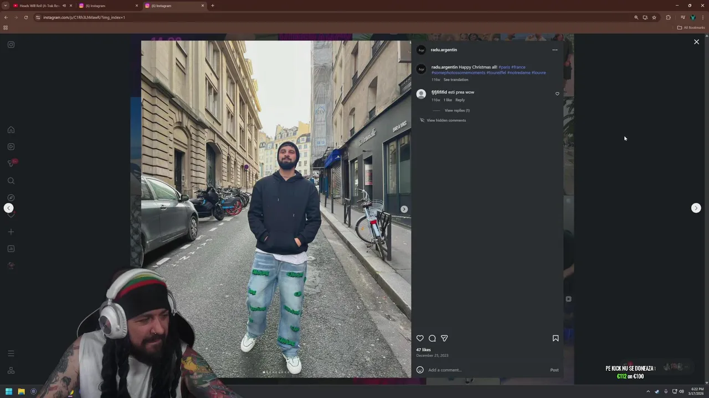Go to next post with right arrow
The image size is (709, 398).
tap(696, 208)
